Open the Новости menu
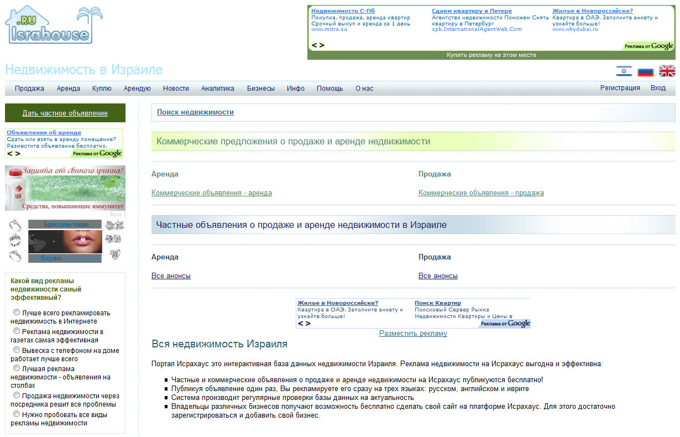The image size is (680, 437). [177, 88]
